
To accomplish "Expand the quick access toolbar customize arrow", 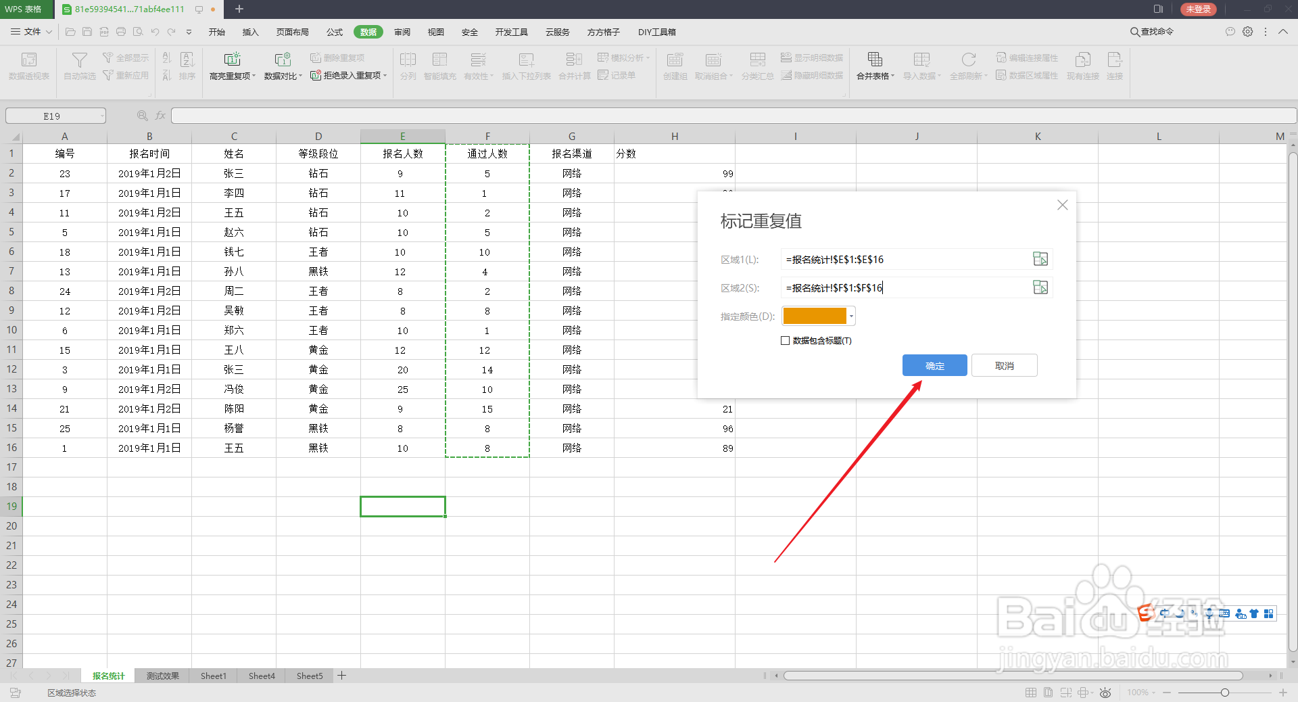I will [x=189, y=32].
